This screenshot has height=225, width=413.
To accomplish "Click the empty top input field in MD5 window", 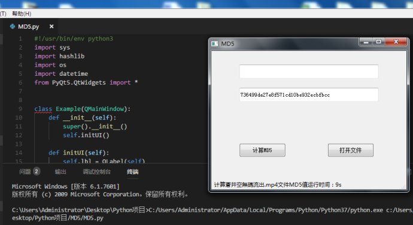I will (x=309, y=72).
